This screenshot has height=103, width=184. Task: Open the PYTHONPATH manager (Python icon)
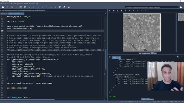(x=69, y=7)
